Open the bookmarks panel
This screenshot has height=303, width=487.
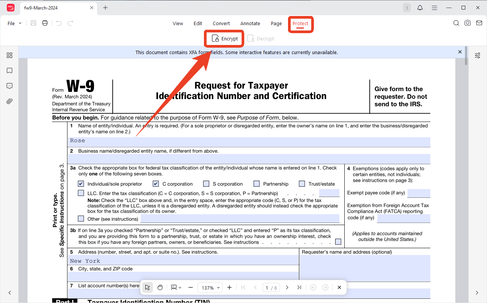click(x=10, y=71)
